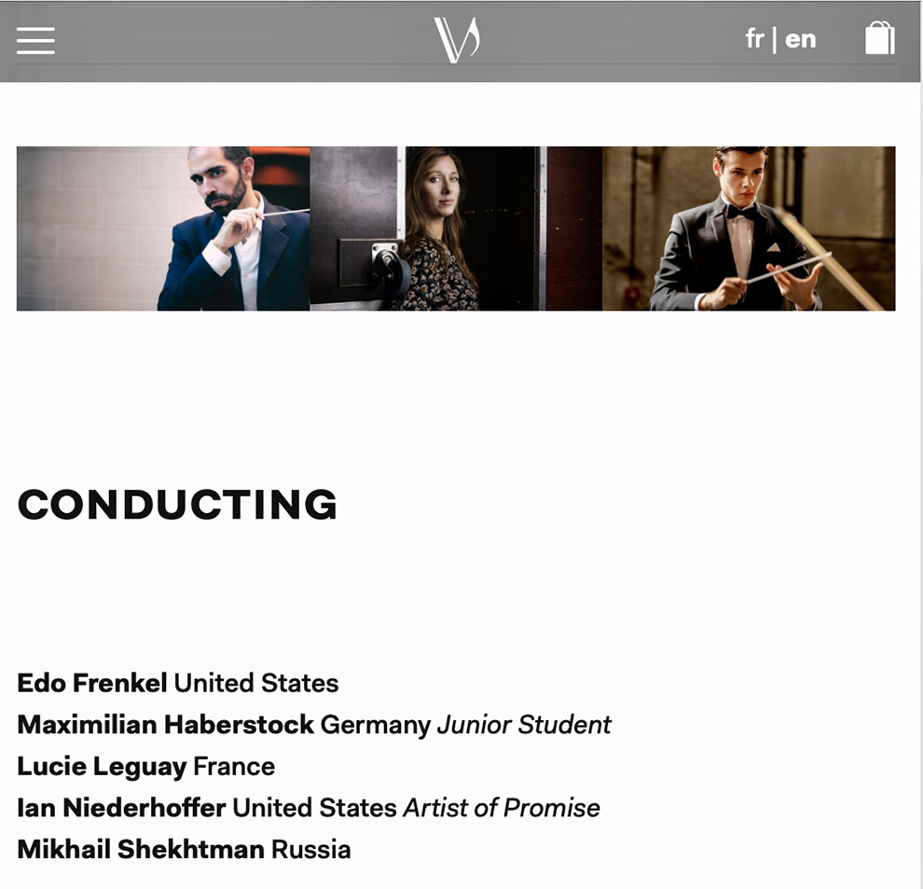Select the name Maximilian Haberstock
The height and width of the screenshot is (889, 923).
[165, 725]
